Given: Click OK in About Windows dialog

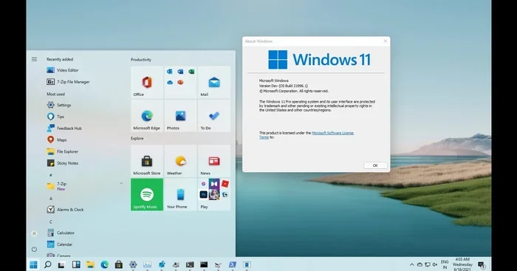Looking at the screenshot, I should pyautogui.click(x=375, y=165).
